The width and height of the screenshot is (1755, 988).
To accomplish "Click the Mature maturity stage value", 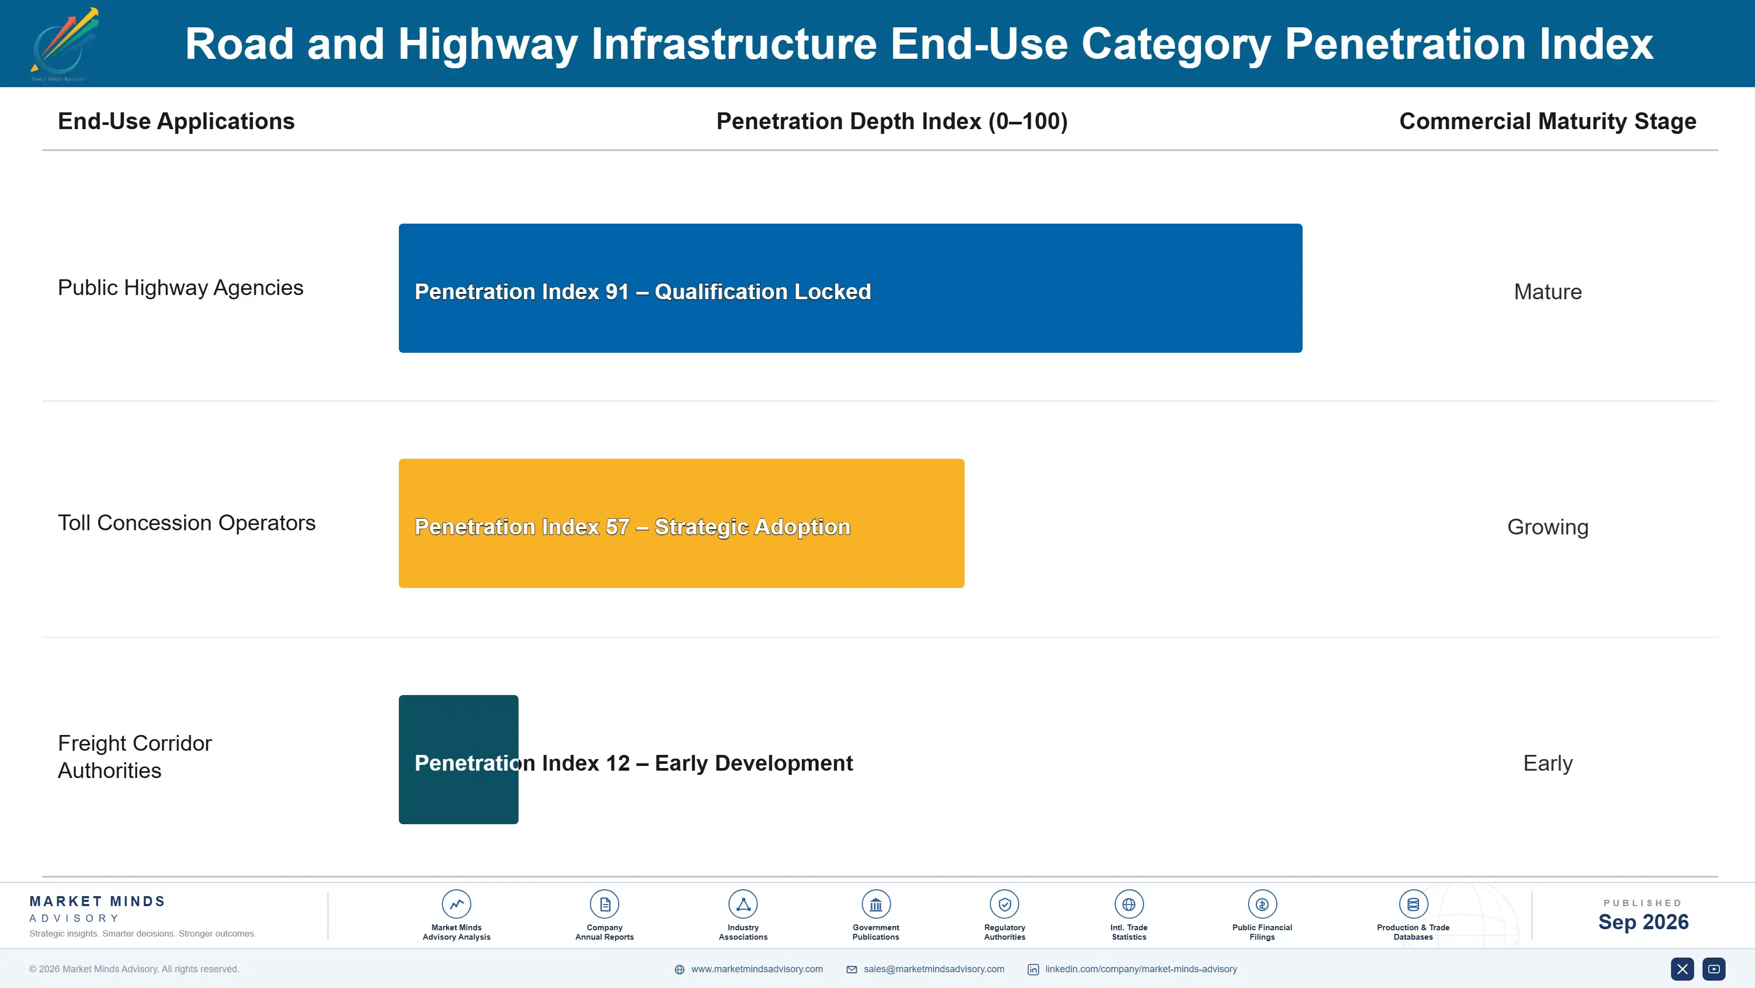I will pos(1547,292).
